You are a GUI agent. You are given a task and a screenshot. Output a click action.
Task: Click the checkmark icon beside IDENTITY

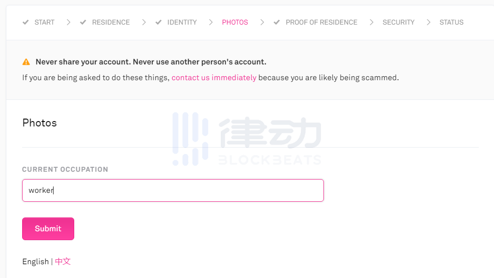tap(158, 22)
